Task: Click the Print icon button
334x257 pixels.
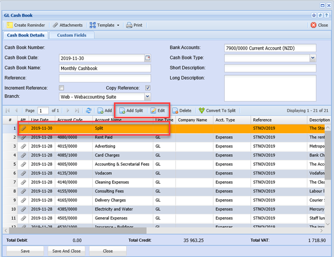Action: 134,25
